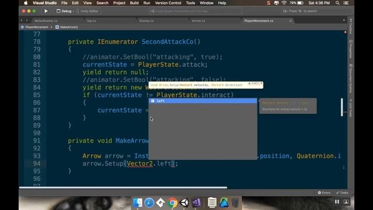Switch to the Enemy.cs tab
The image size is (373, 210).
click(x=146, y=21)
